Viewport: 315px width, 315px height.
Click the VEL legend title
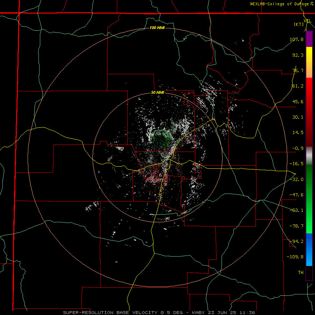pyautogui.click(x=308, y=21)
